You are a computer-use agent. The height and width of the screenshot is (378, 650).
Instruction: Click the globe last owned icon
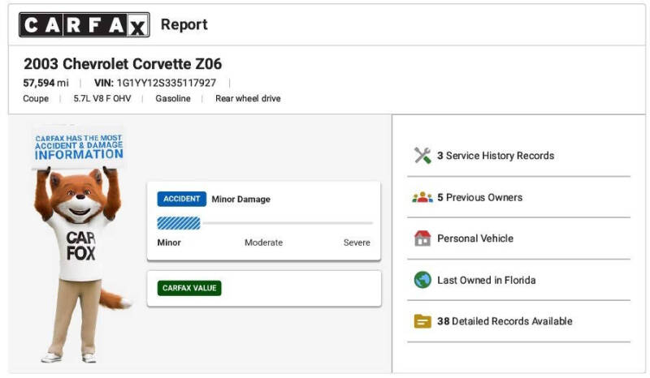click(422, 280)
